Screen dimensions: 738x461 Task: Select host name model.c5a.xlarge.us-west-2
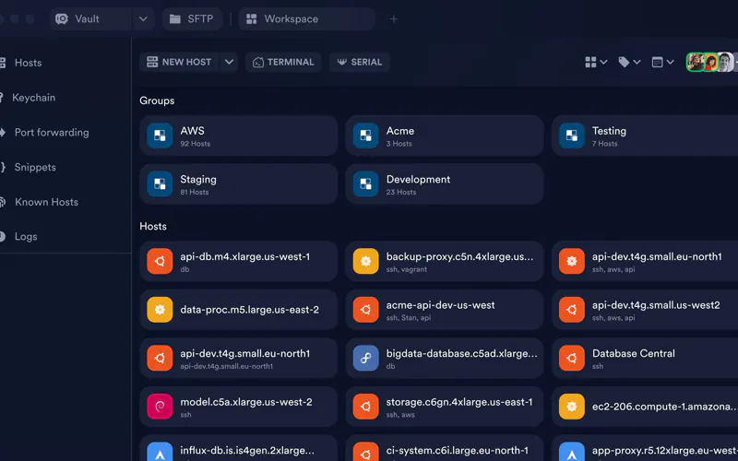(246, 402)
